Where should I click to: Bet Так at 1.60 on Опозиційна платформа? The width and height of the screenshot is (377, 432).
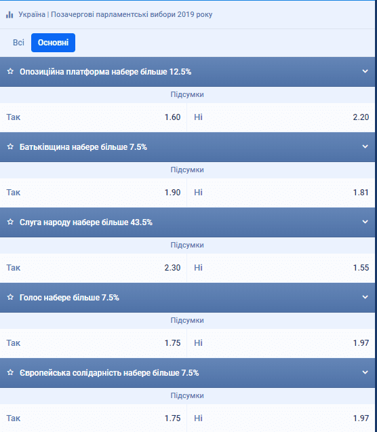pyautogui.click(x=94, y=117)
